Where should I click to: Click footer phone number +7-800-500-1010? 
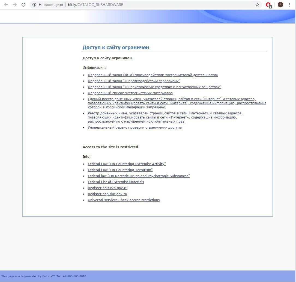(74, 276)
